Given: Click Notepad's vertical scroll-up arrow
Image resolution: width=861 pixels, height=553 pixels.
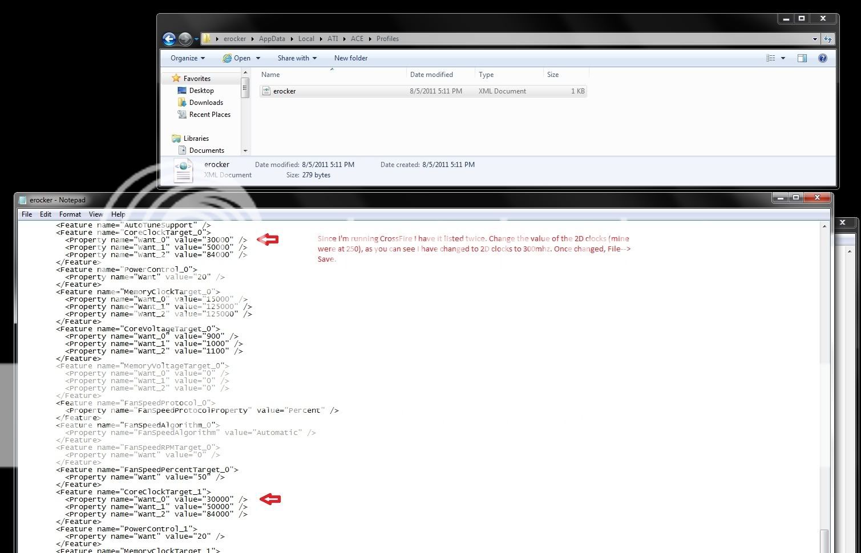Looking at the screenshot, I should (x=824, y=226).
